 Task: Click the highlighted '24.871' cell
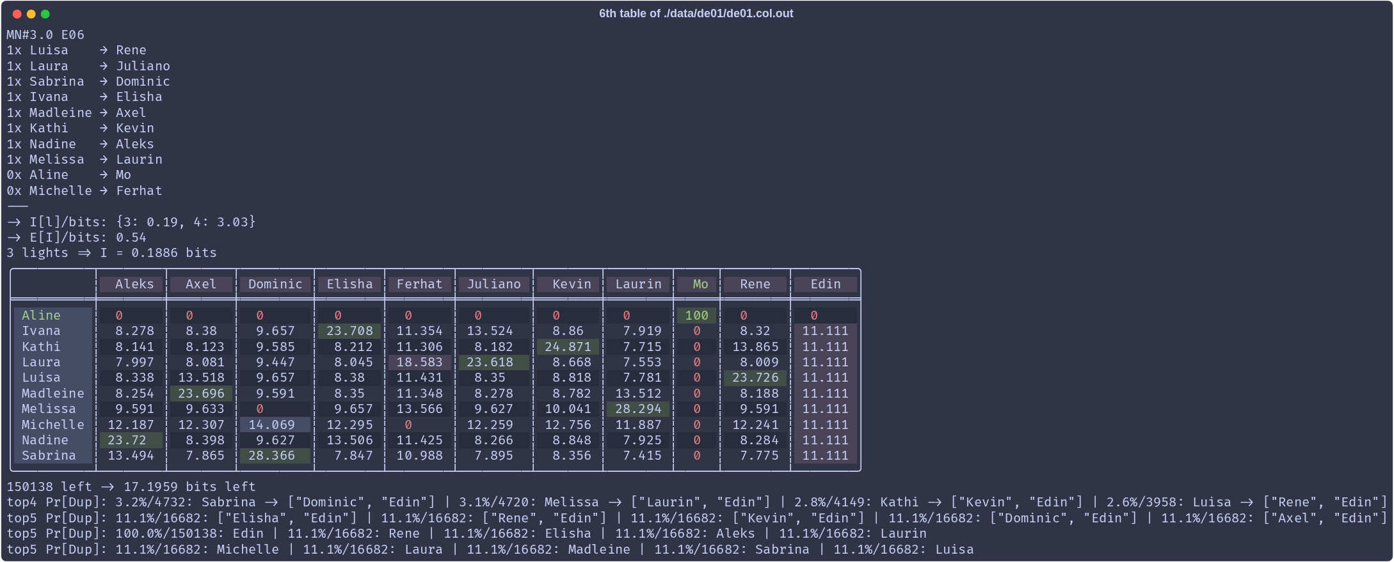pyautogui.click(x=568, y=347)
